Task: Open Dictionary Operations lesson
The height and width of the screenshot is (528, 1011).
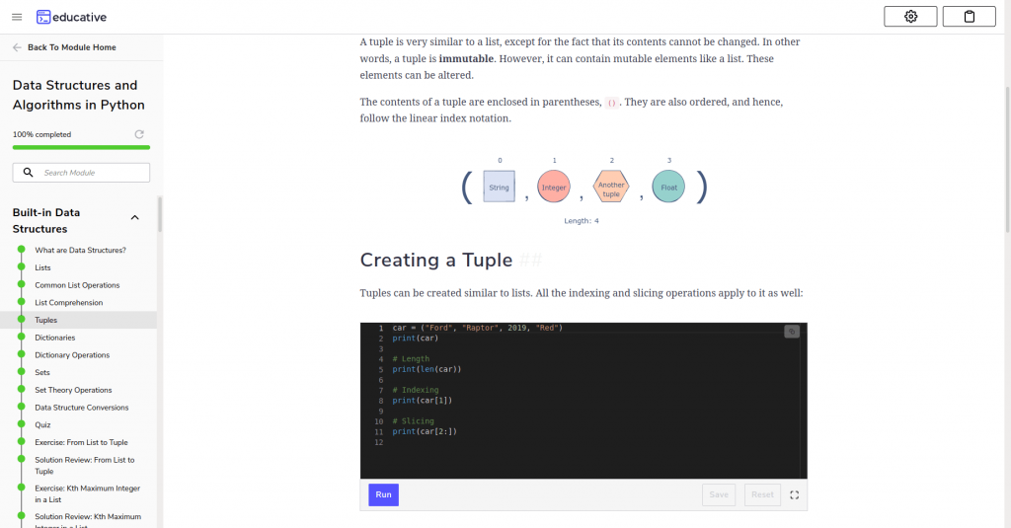Action: [72, 354]
